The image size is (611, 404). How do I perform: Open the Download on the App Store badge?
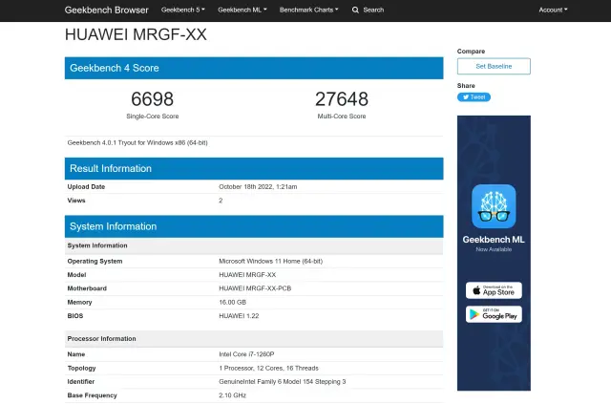pyautogui.click(x=494, y=289)
